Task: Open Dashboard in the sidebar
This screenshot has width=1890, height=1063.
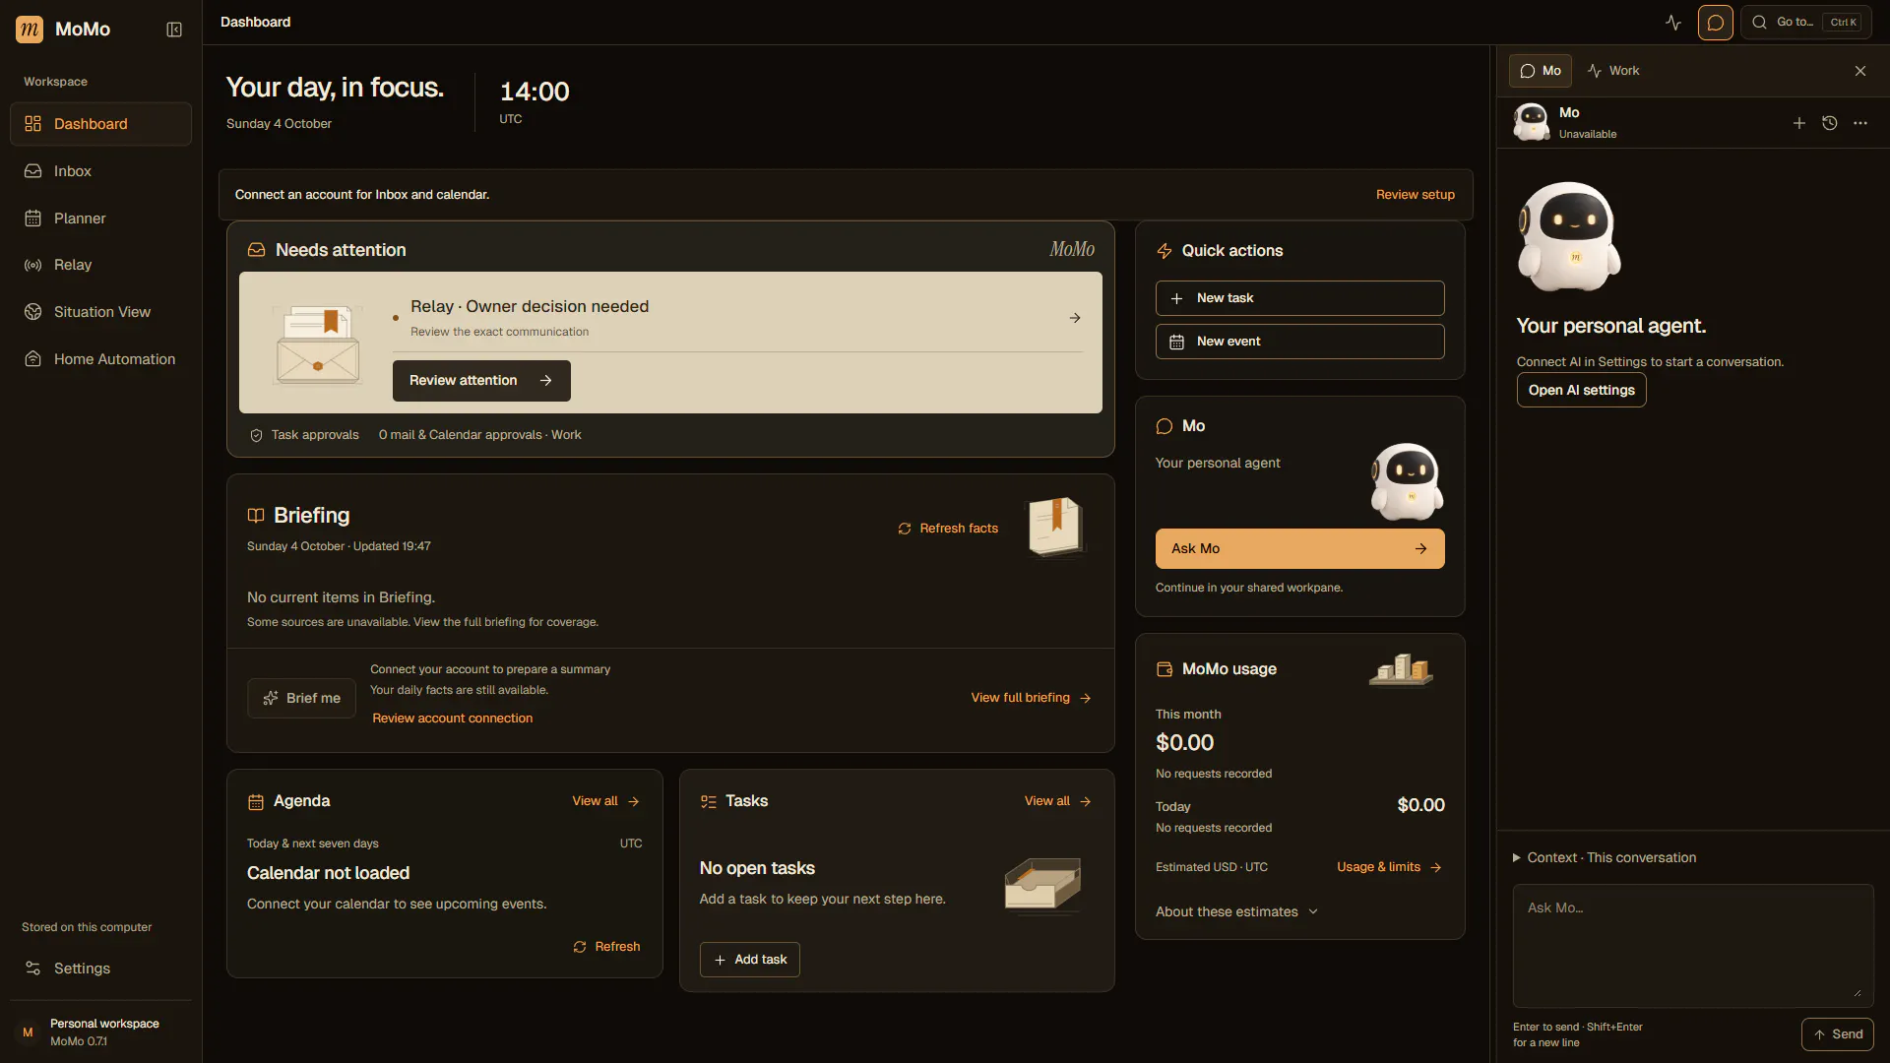Action: tap(100, 124)
